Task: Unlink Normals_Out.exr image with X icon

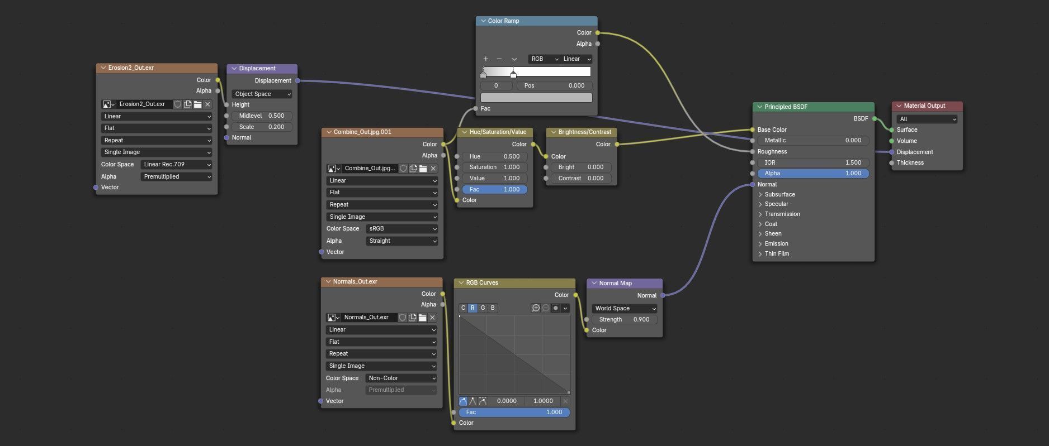Action: point(432,318)
